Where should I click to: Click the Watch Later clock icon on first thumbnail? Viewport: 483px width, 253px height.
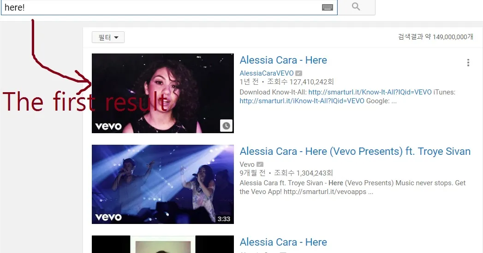[x=226, y=125]
